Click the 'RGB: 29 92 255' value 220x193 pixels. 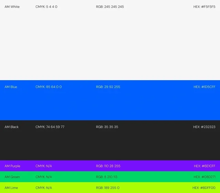point(108,87)
